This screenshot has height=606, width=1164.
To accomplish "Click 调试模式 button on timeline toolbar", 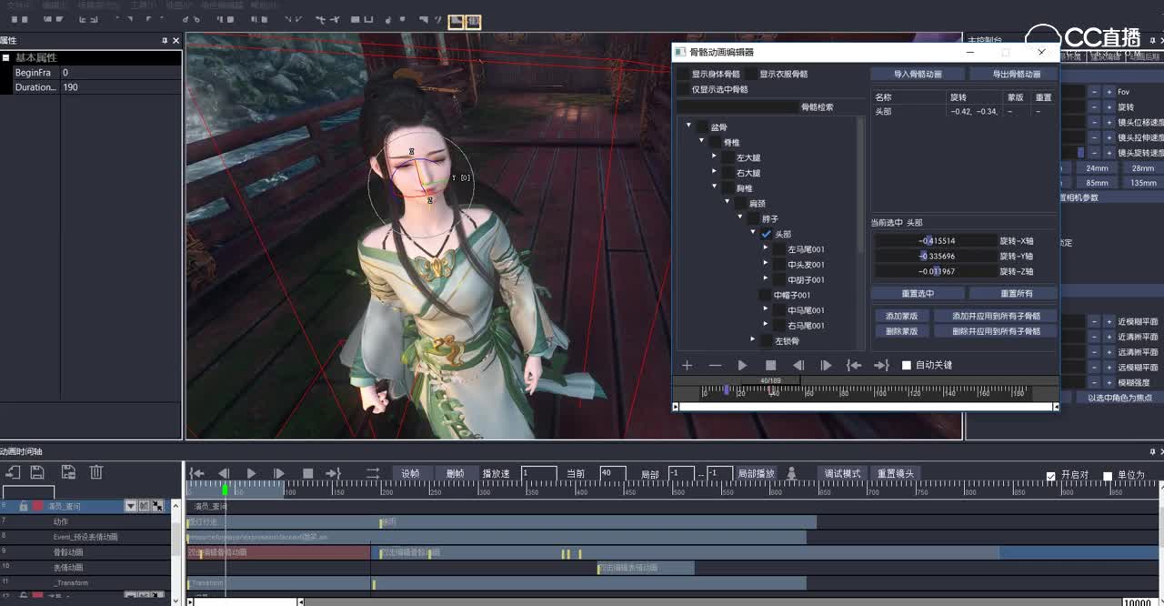I will click(x=842, y=473).
